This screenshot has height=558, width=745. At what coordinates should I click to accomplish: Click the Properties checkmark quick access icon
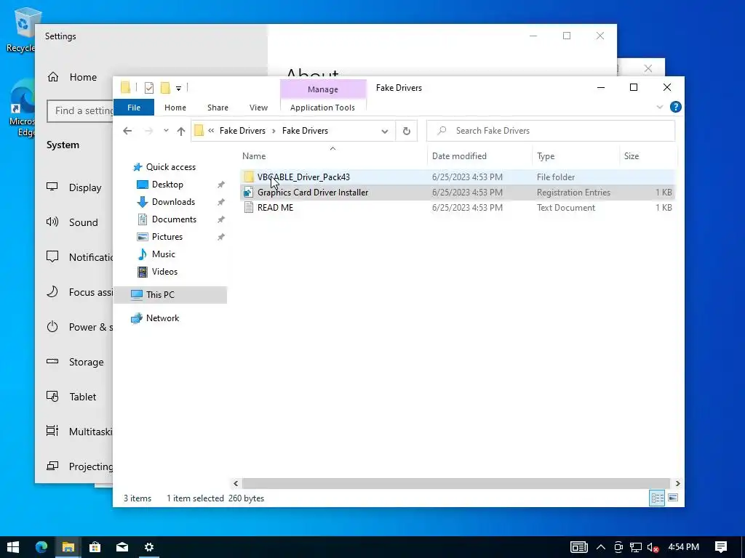click(148, 88)
